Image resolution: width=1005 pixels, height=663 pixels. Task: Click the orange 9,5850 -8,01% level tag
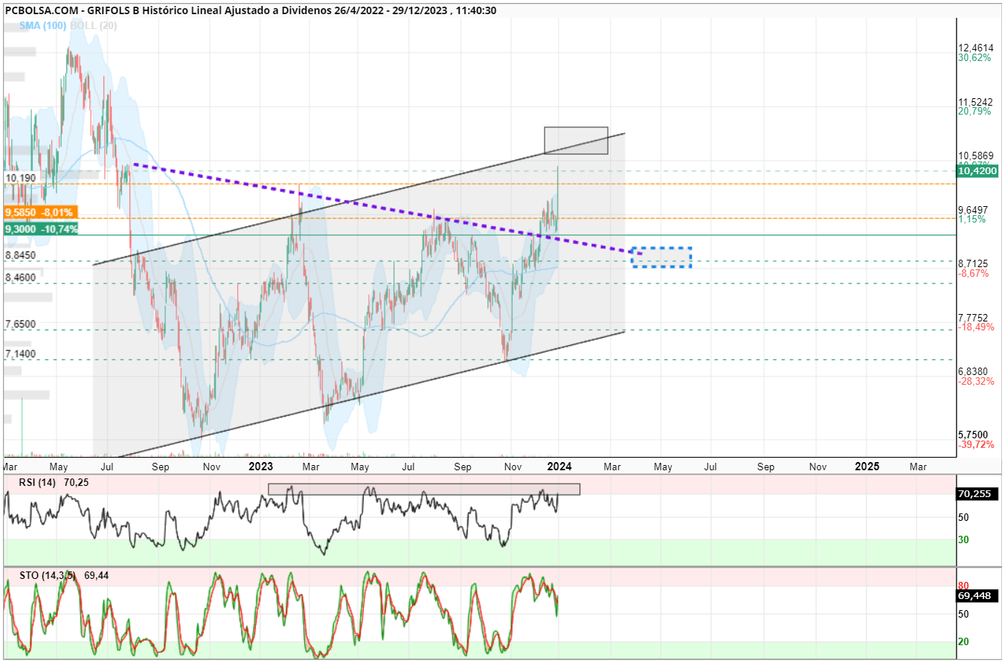[x=39, y=212]
